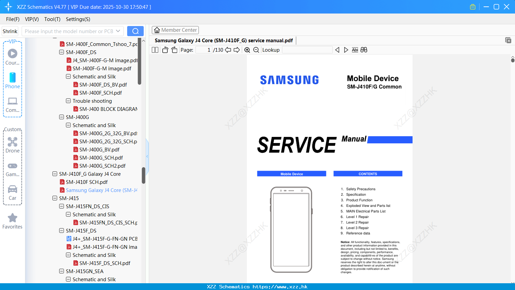Click the Shrink button
This screenshot has height=290, width=515.
[x=10, y=31]
